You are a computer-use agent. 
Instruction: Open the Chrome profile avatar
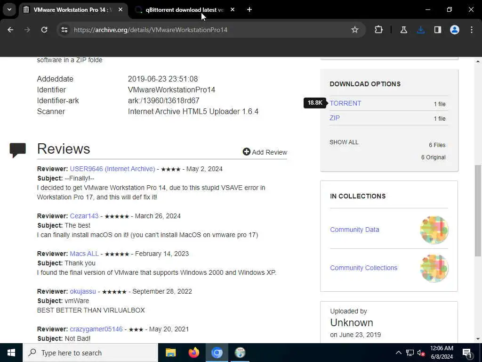[455, 30]
